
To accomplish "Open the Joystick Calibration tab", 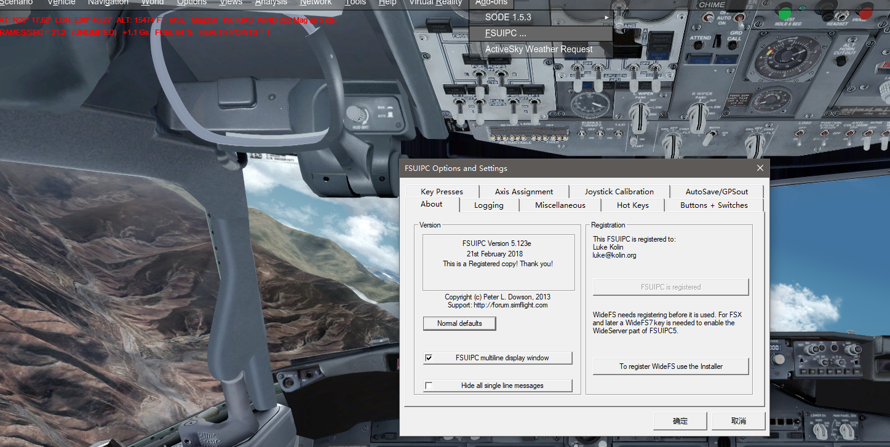I will pyautogui.click(x=619, y=191).
